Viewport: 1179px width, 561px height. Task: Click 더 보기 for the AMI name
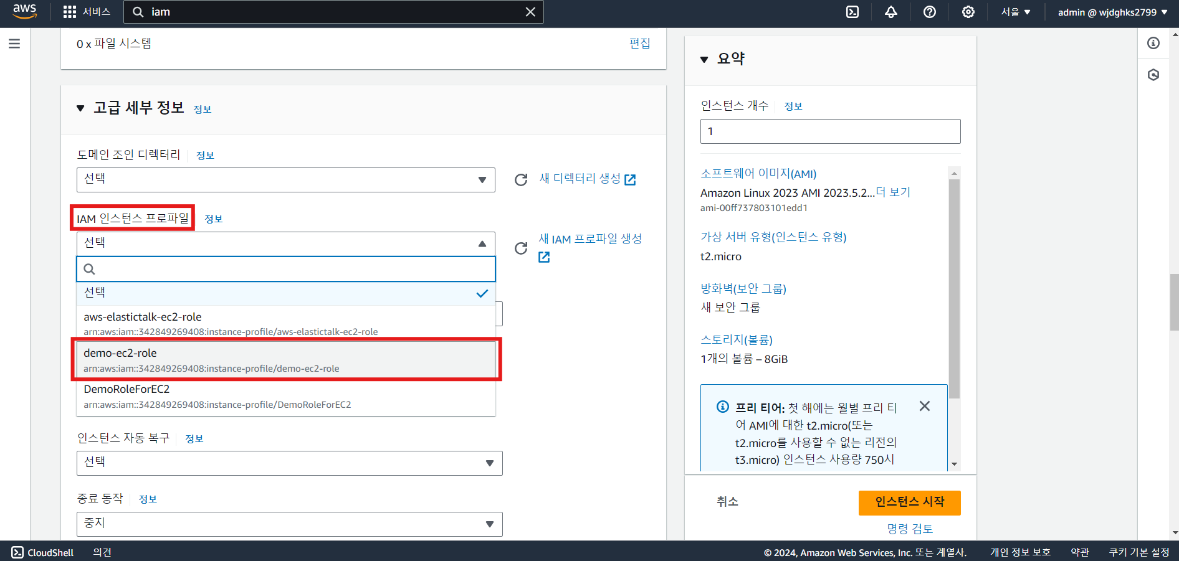pos(893,192)
